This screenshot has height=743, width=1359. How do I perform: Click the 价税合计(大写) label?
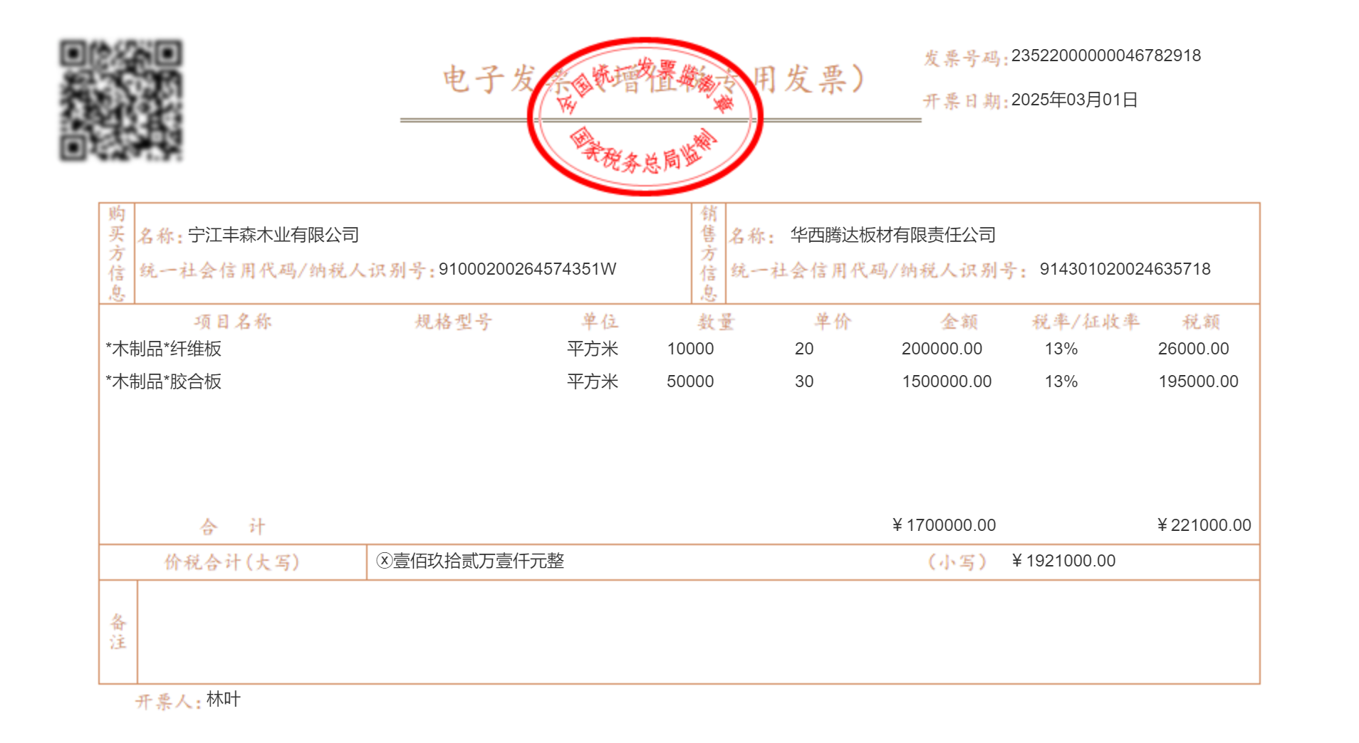[x=232, y=562]
